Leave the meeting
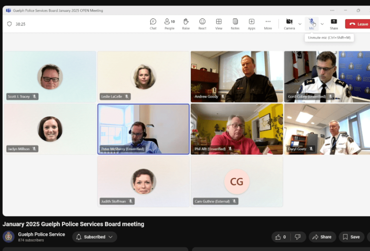The width and height of the screenshot is (370, 251). [x=358, y=24]
